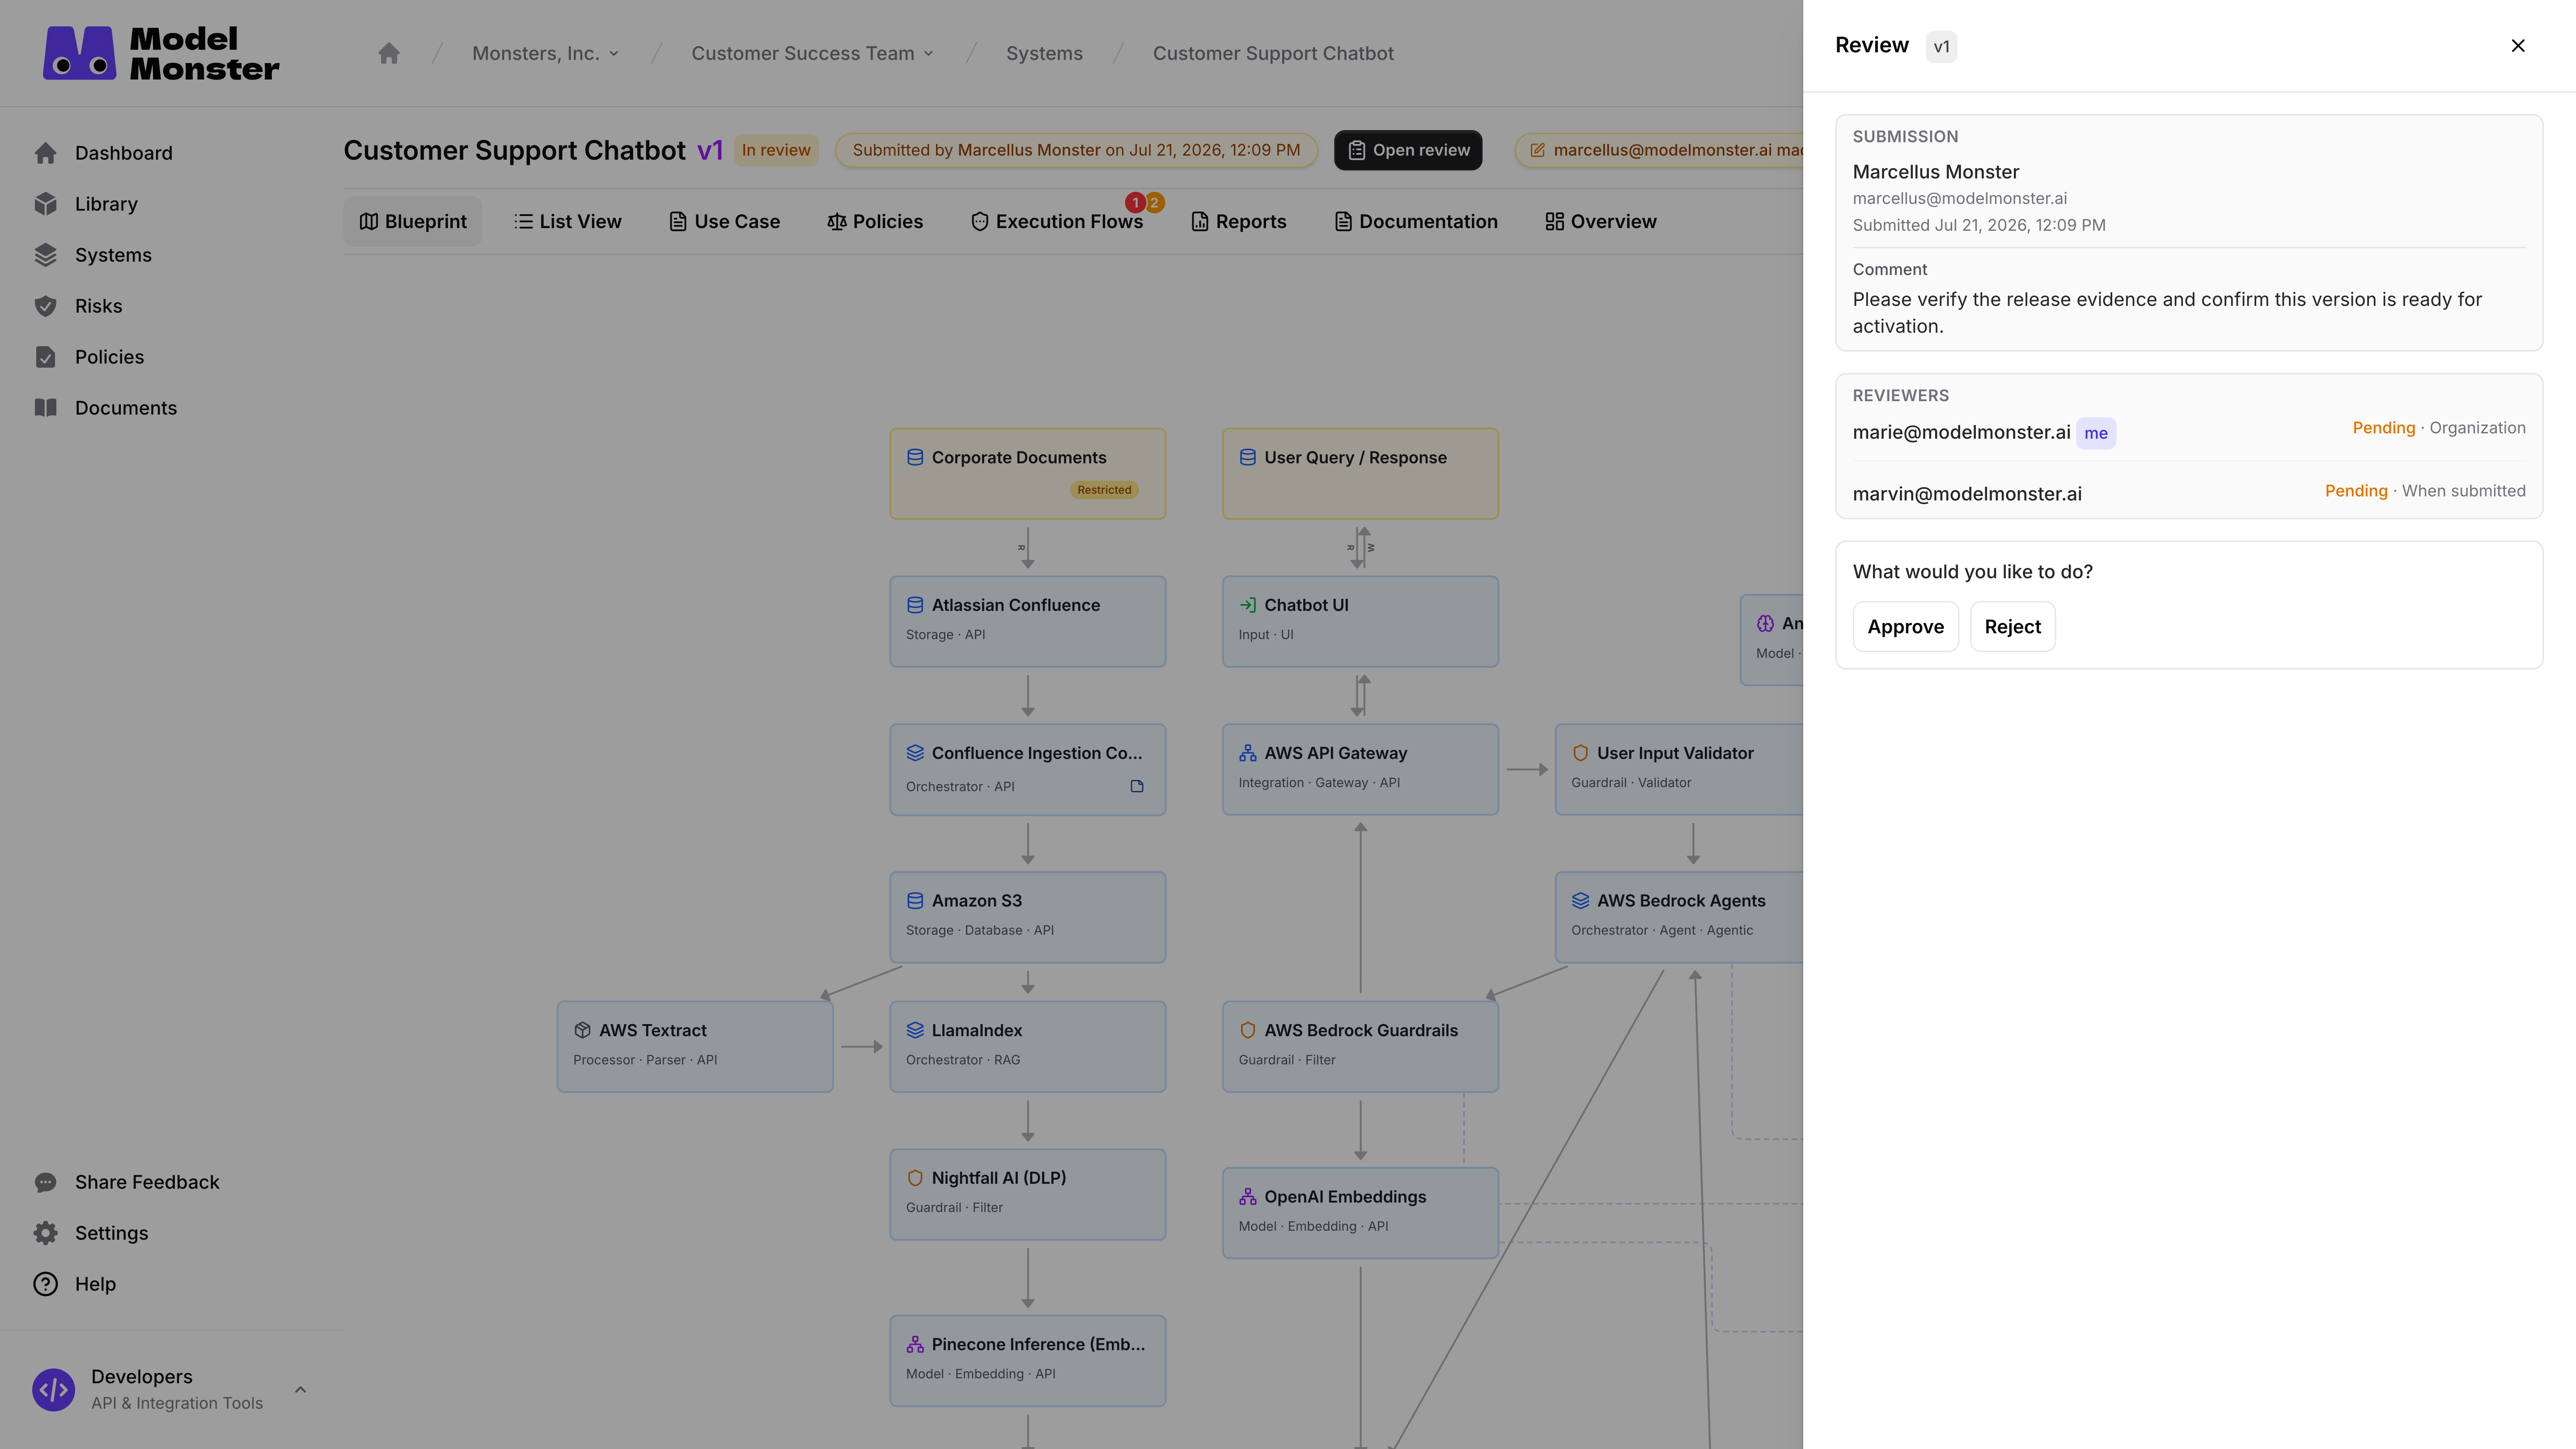2576x1449 pixels.
Task: Click the User Input Validator guardrail icon
Action: click(x=1580, y=753)
